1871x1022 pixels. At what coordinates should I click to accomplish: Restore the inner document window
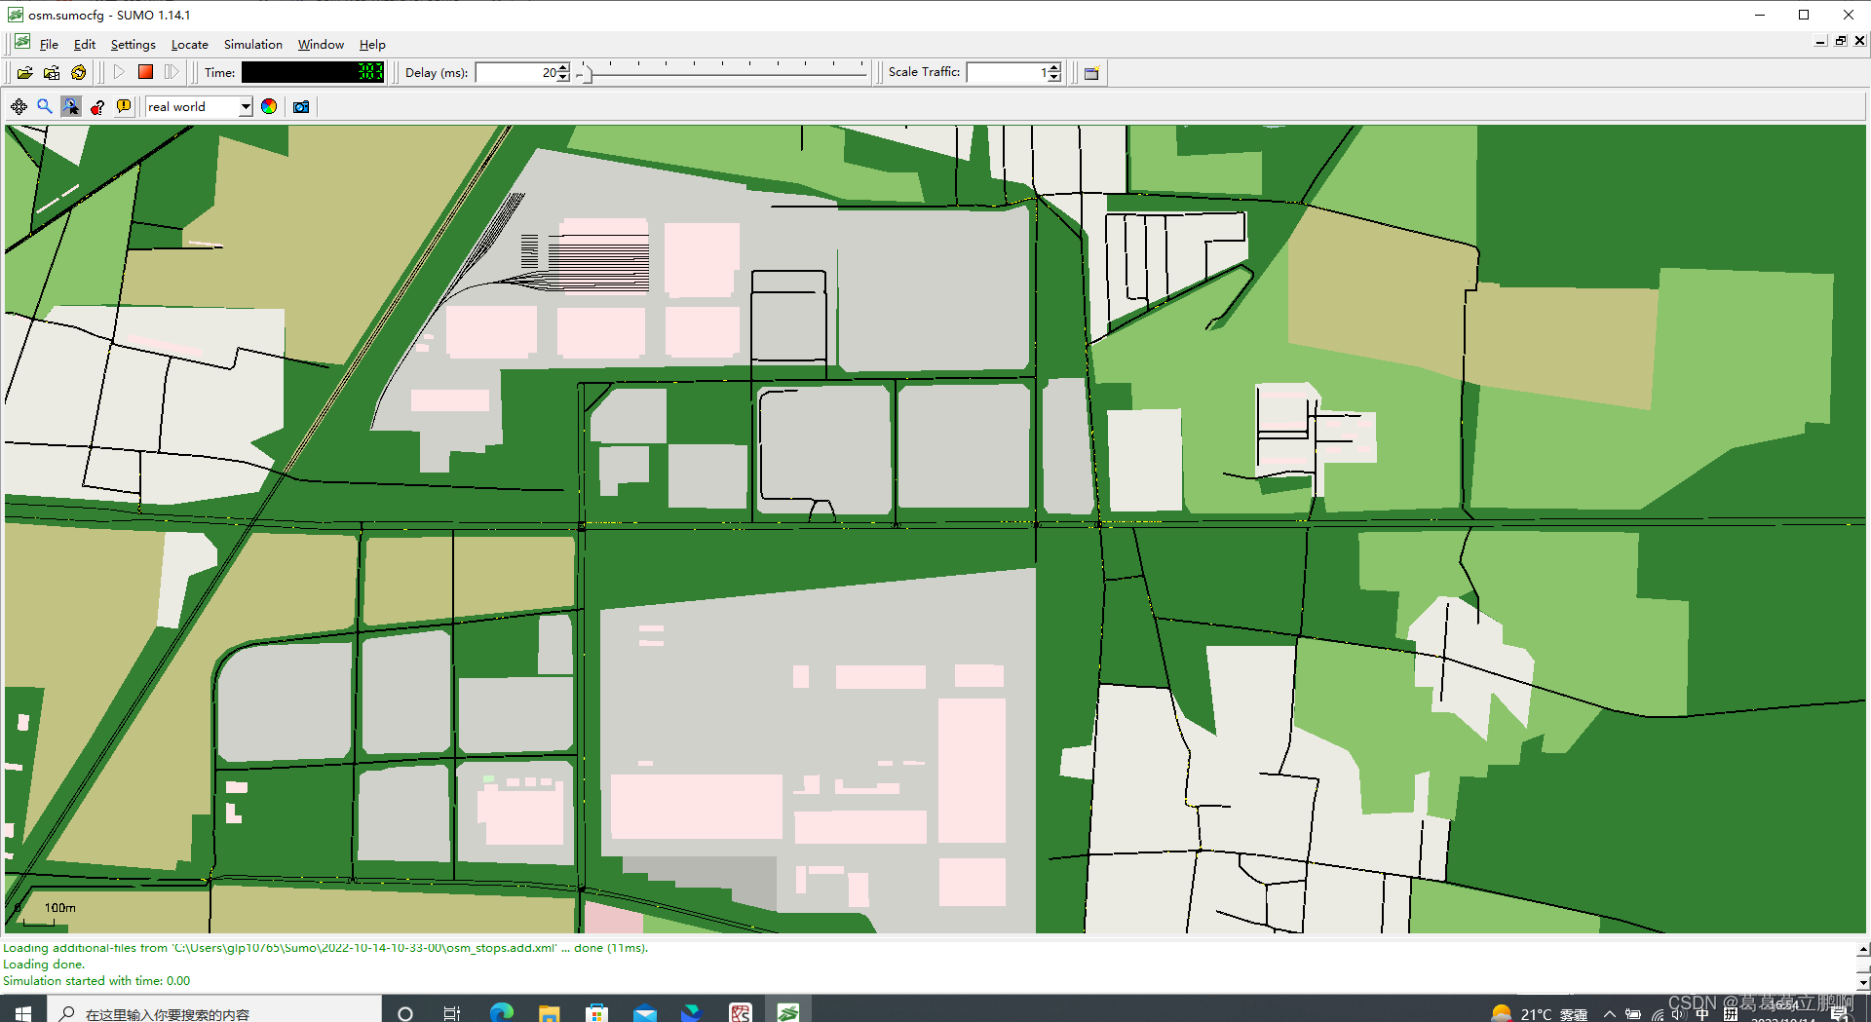[x=1841, y=41]
